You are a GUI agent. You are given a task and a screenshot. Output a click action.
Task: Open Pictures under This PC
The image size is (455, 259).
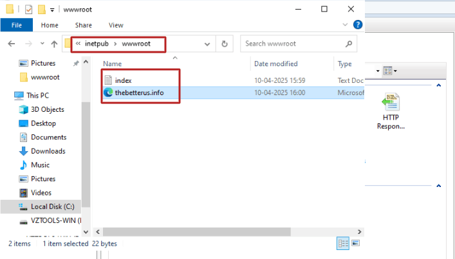pyautogui.click(x=43, y=179)
